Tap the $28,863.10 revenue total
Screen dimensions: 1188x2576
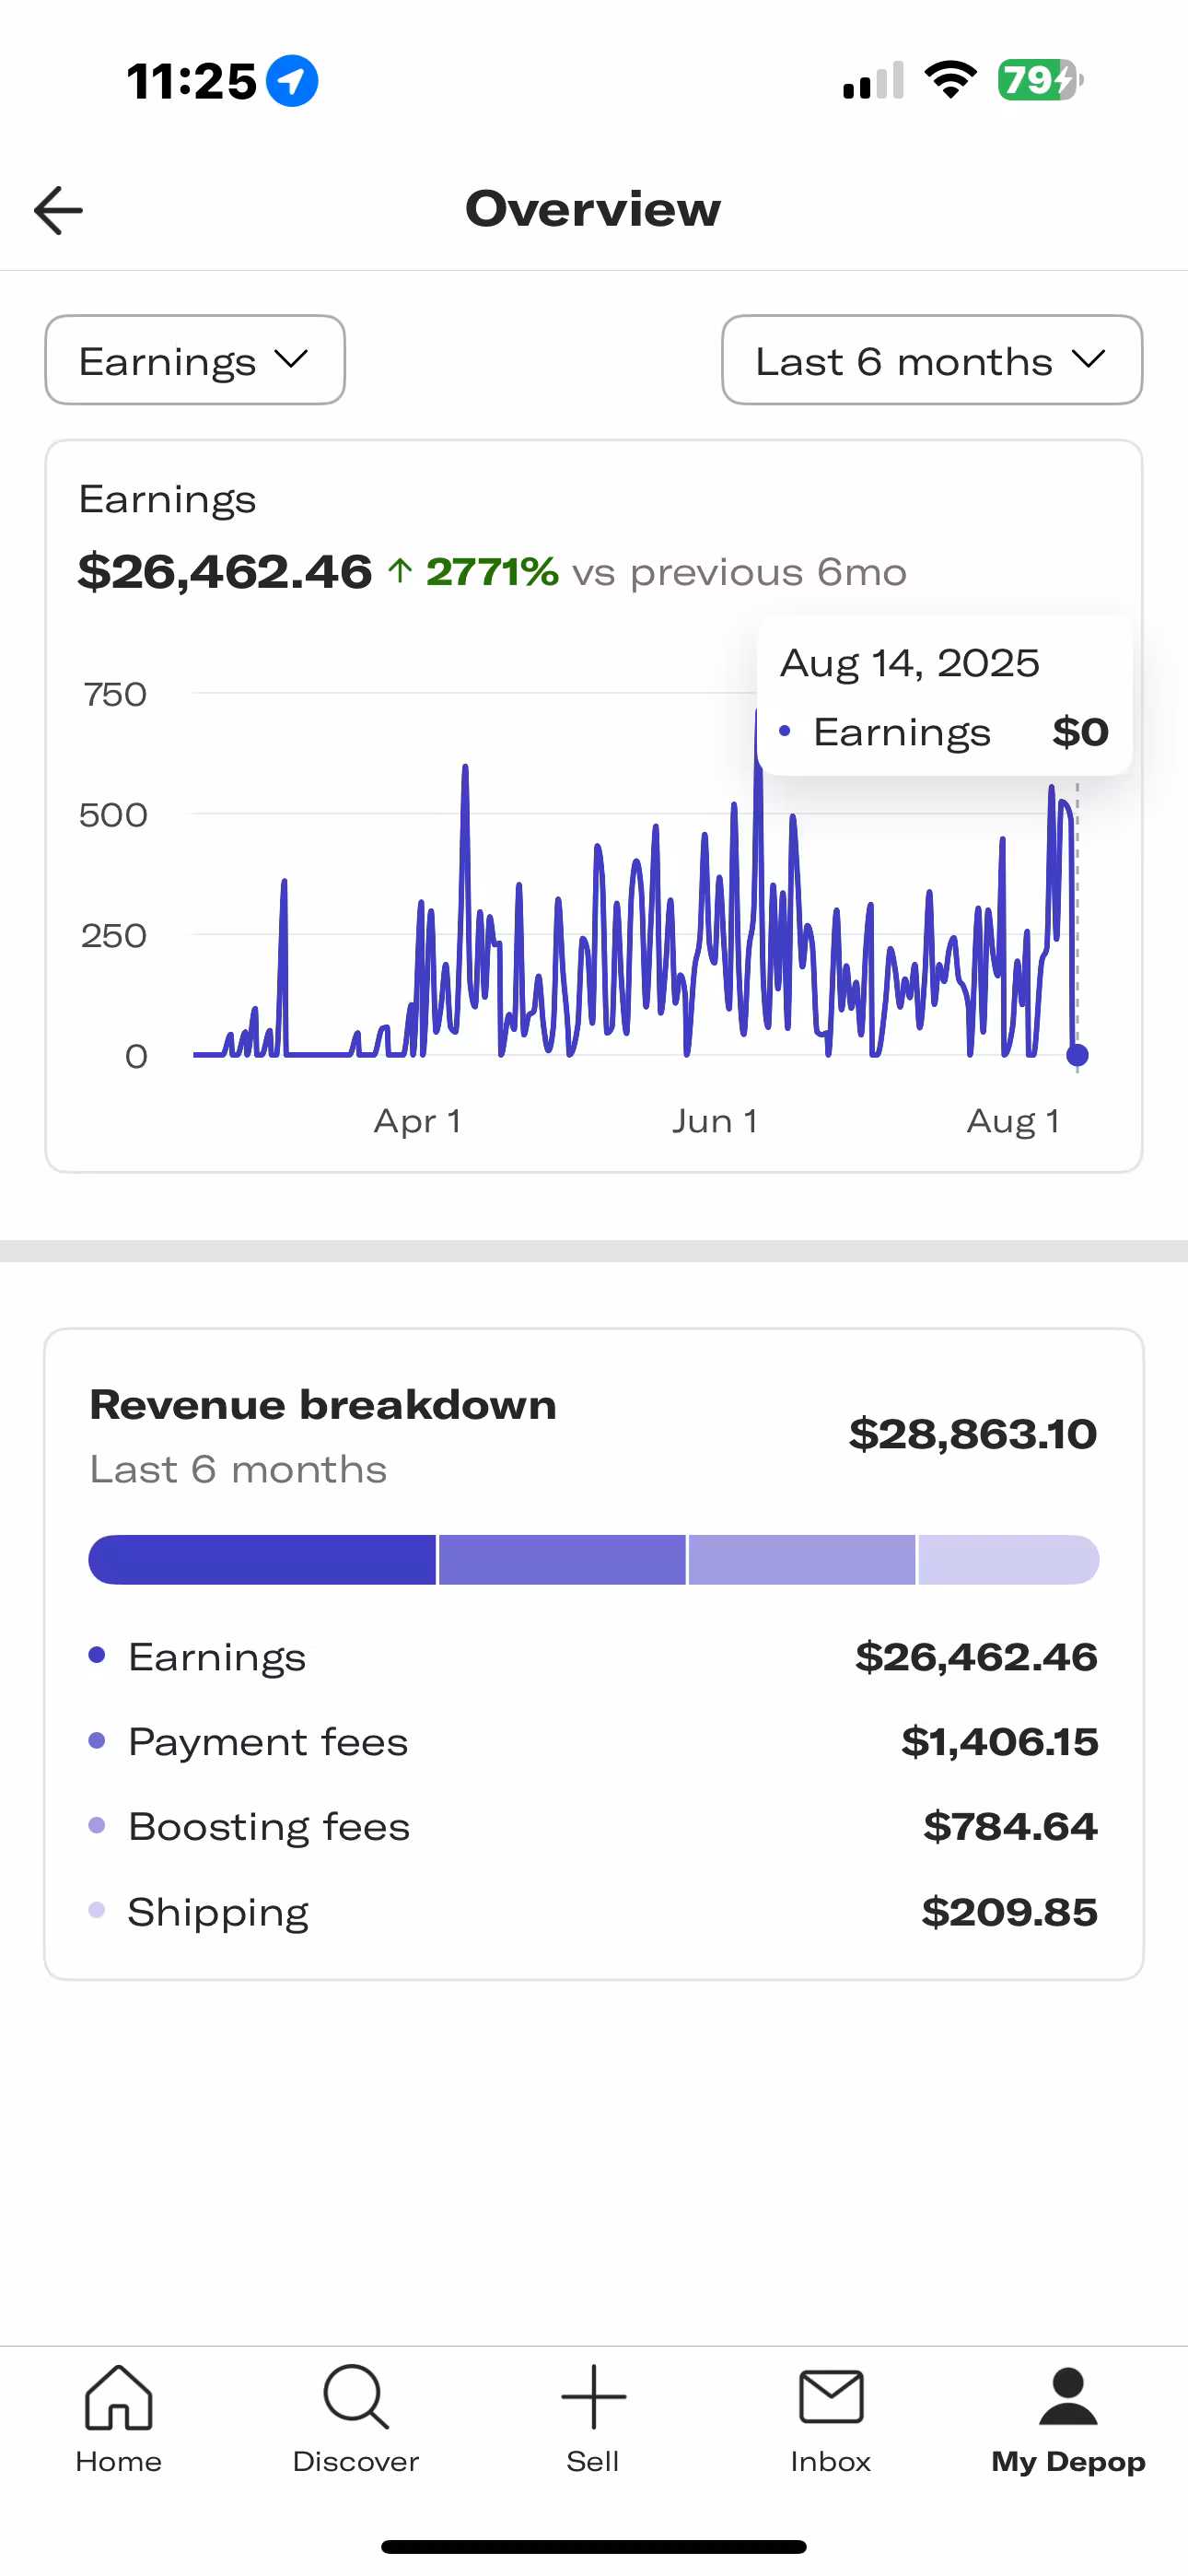pyautogui.click(x=972, y=1434)
